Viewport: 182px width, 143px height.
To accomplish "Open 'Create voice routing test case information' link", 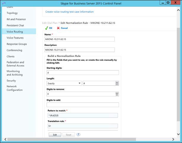I will coord(70,12).
